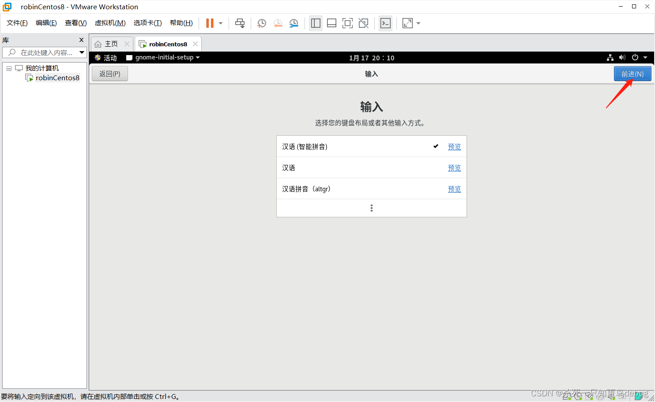Click the stretch guest display icon
This screenshot has height=402, width=655.
[x=407, y=23]
